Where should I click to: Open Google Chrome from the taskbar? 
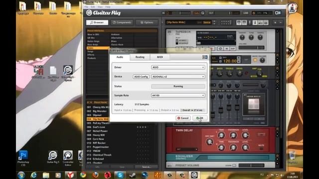click(83, 175)
